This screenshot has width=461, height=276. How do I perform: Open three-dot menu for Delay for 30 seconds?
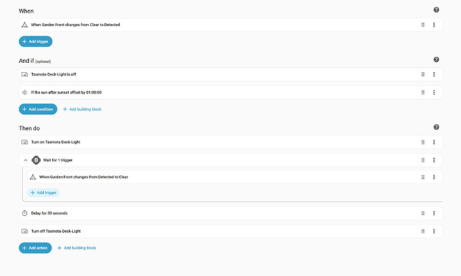(x=434, y=213)
